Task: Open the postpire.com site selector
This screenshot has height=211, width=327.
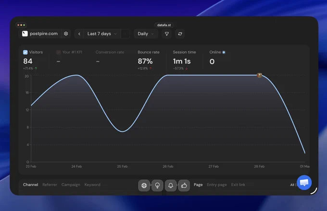Action: [40, 34]
